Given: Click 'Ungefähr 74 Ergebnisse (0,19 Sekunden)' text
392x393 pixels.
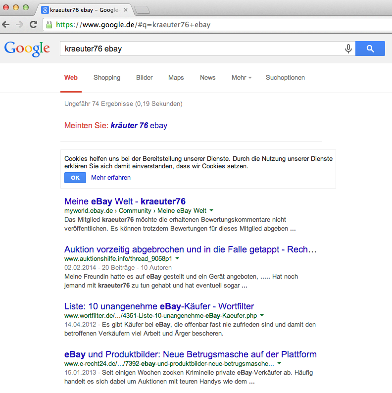Looking at the screenshot, I should (x=123, y=104).
